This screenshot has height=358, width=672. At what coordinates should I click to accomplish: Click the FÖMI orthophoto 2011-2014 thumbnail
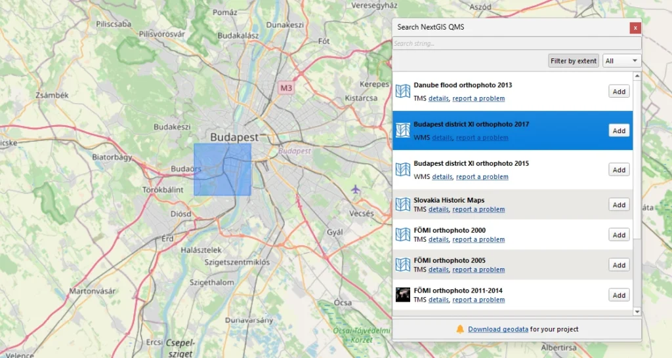click(403, 295)
